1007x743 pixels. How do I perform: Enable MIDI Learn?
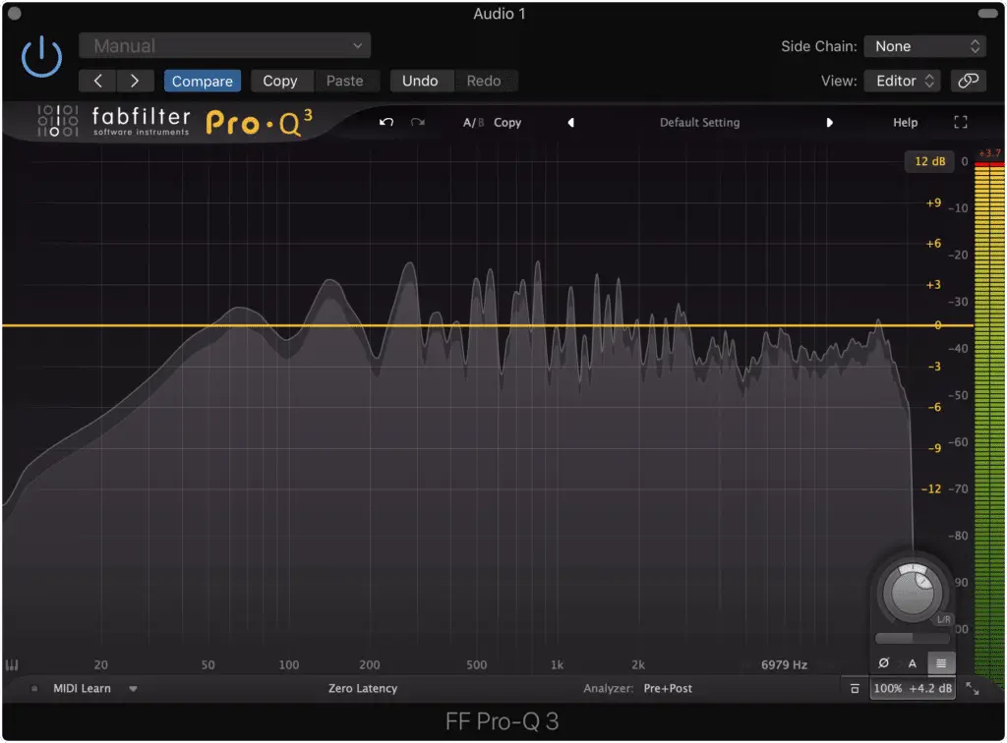82,688
